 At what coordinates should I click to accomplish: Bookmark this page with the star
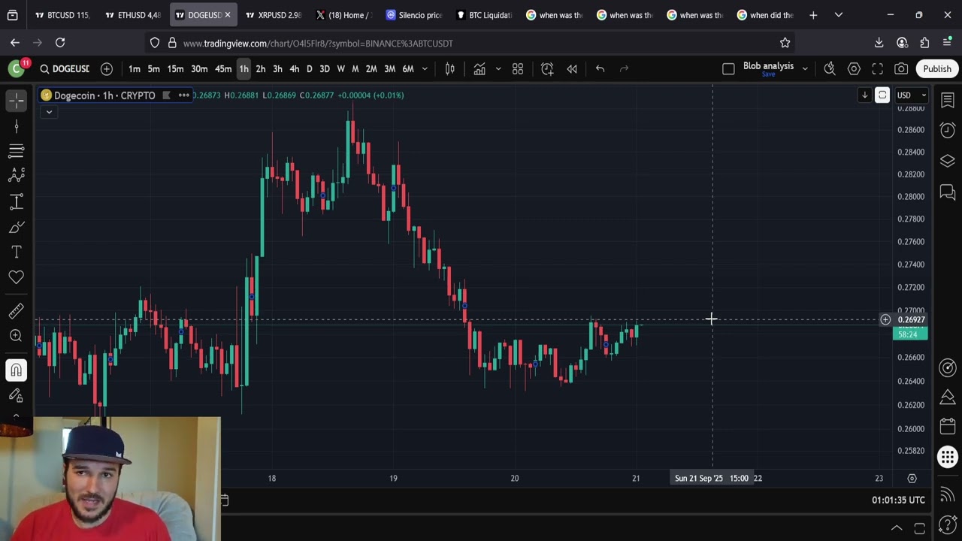785,43
